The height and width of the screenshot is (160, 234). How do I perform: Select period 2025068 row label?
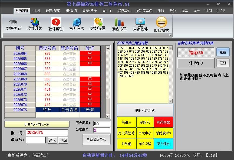click(x=20, y=74)
